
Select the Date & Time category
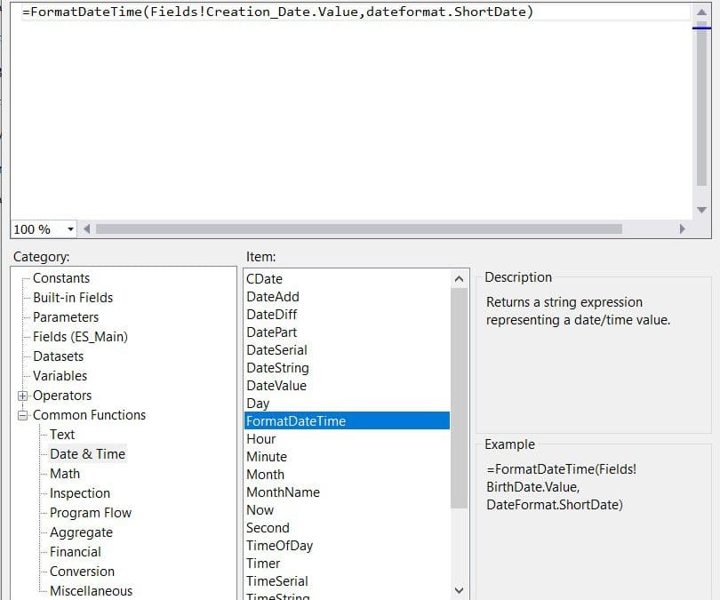pos(87,454)
